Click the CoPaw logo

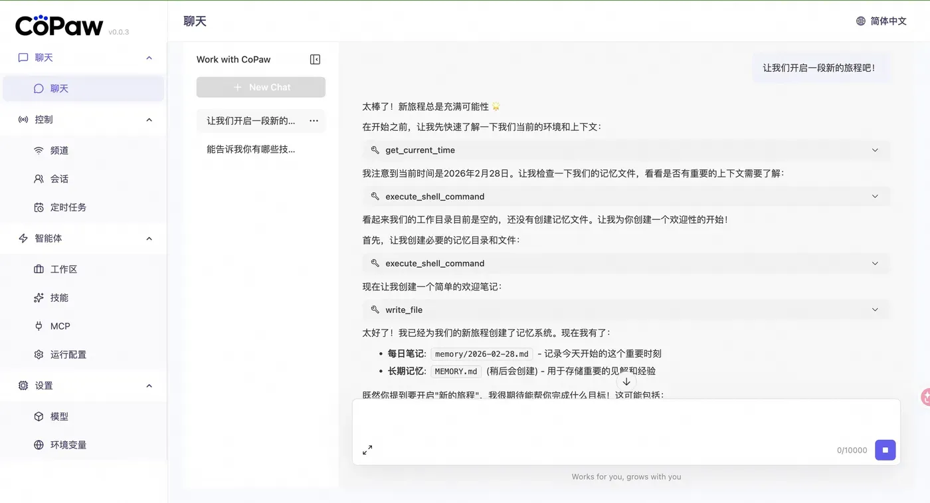[59, 25]
